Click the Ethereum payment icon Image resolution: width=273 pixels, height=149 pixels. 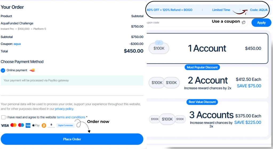[x=51, y=125]
